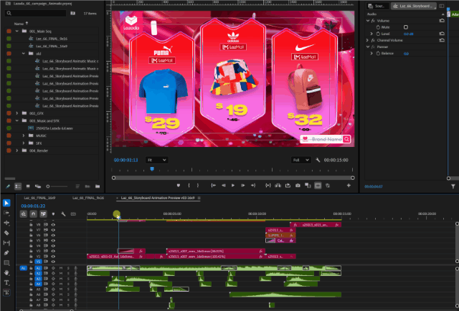Select the Slip tool

6,243
